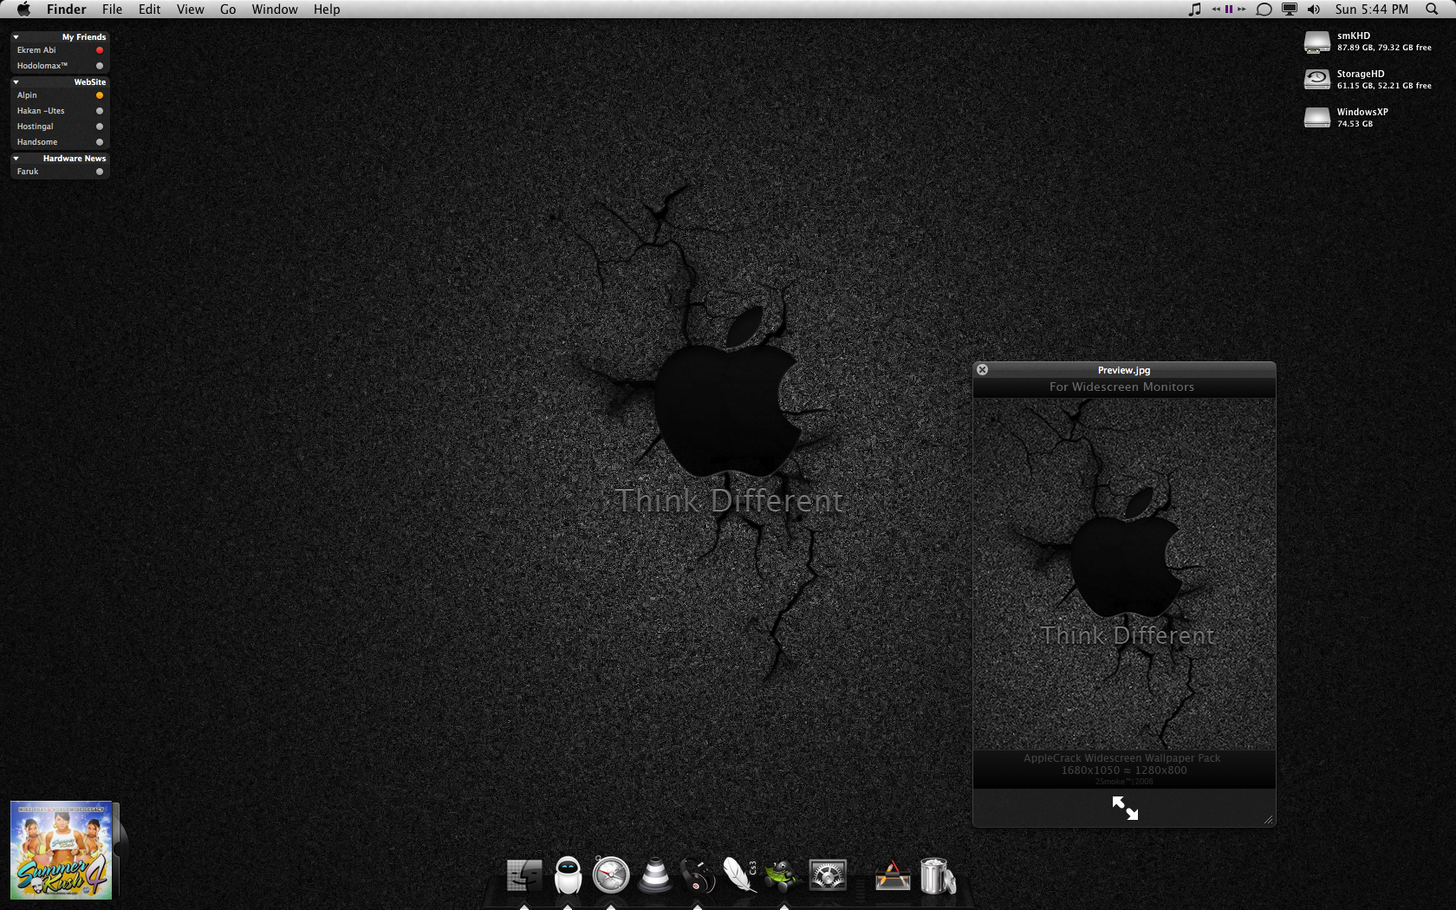The width and height of the screenshot is (1456, 910).
Task: Launch the EVE robot app in Dock
Action: coord(568,874)
